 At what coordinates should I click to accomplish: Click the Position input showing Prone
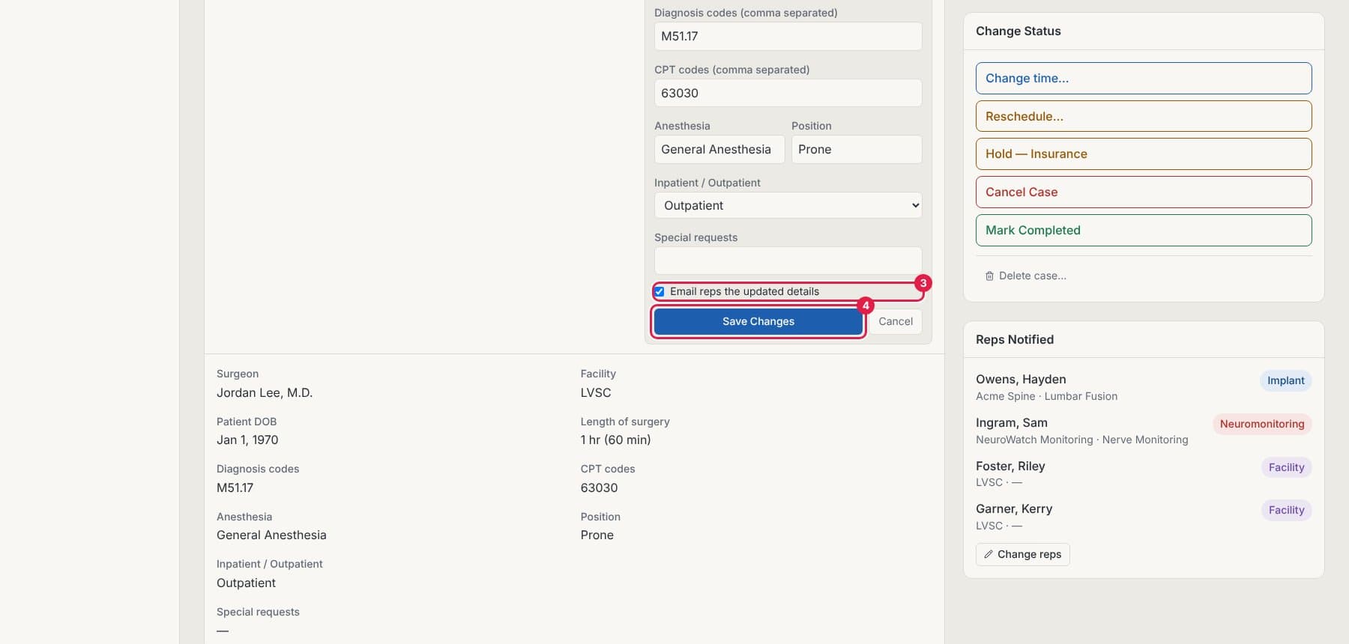(857, 149)
